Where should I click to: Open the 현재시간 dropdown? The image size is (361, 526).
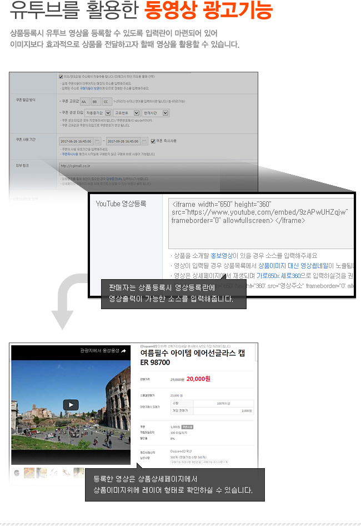coord(155,113)
